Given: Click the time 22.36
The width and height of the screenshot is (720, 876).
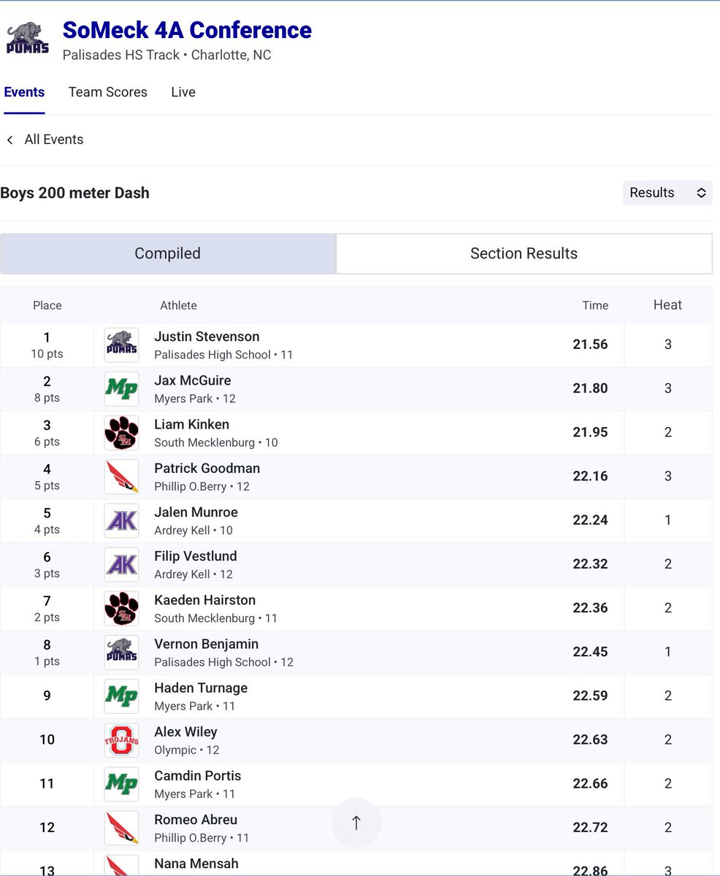Looking at the screenshot, I should (x=590, y=607).
